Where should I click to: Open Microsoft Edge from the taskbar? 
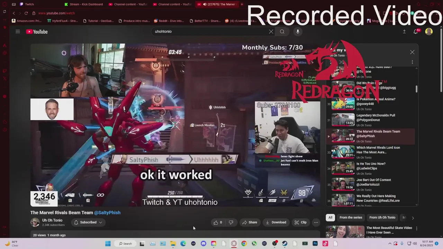[183, 243]
